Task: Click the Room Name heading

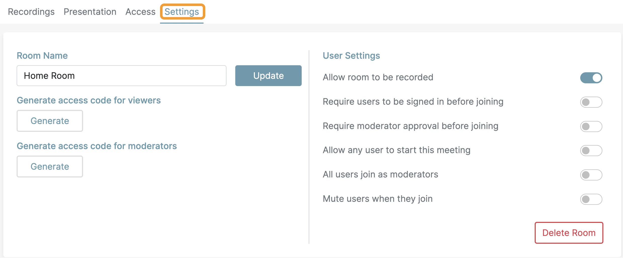Action: coord(42,55)
